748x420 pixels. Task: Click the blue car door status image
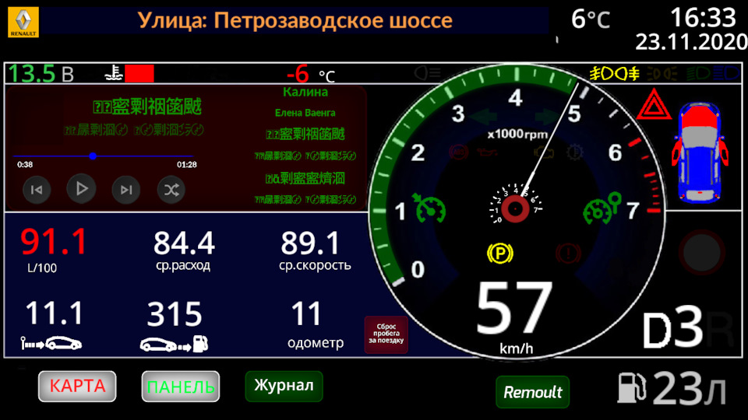pyautogui.click(x=700, y=152)
